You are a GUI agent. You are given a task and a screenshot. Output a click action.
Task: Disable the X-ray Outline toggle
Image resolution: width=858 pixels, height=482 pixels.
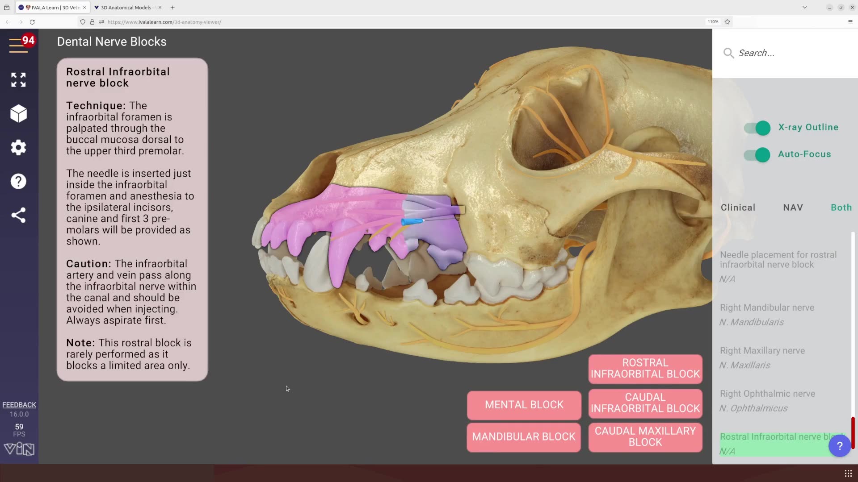(x=756, y=128)
